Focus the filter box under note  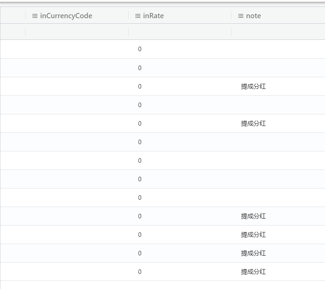click(278, 32)
